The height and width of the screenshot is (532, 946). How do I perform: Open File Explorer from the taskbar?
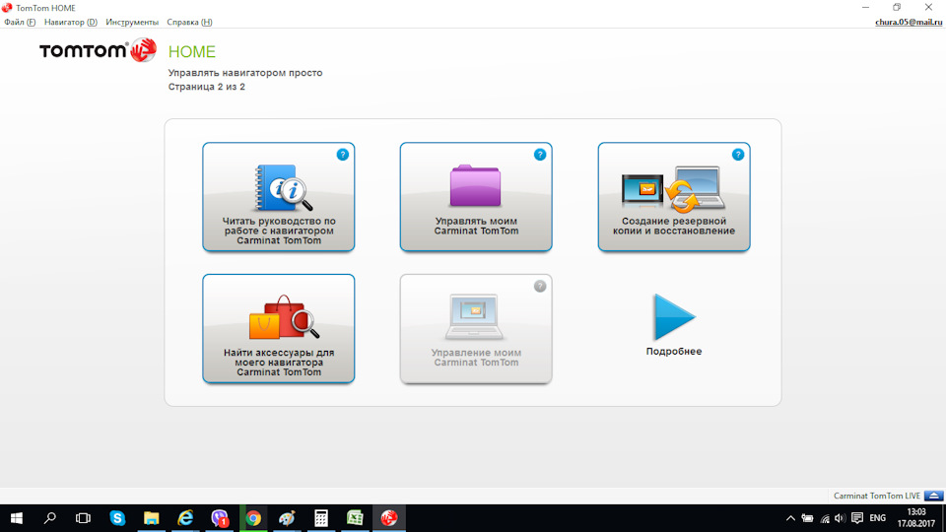(151, 518)
